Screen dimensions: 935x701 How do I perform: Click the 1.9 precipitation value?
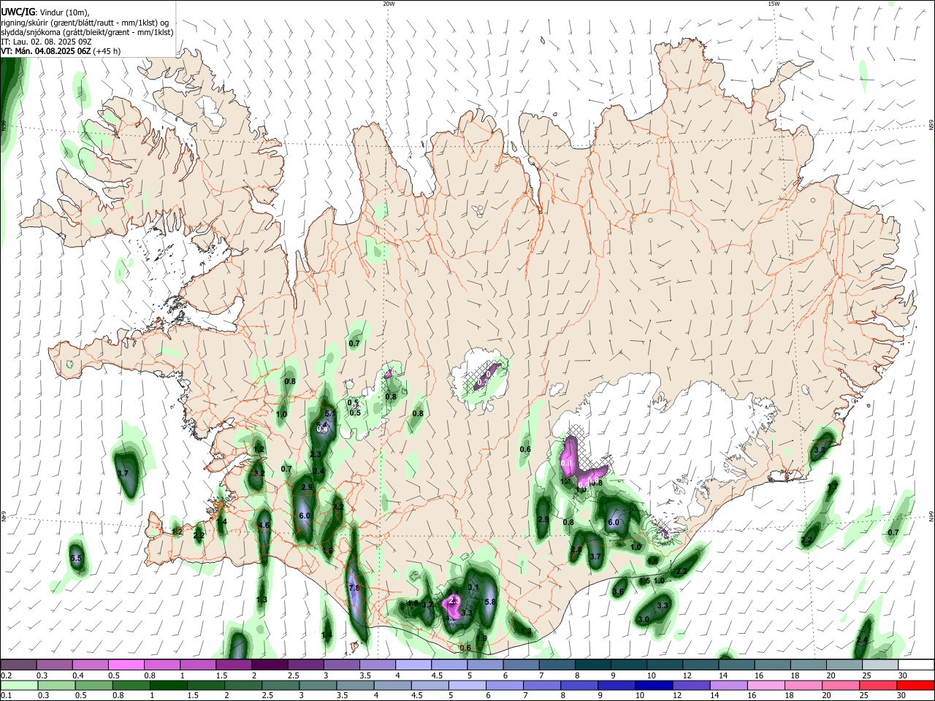481,639
